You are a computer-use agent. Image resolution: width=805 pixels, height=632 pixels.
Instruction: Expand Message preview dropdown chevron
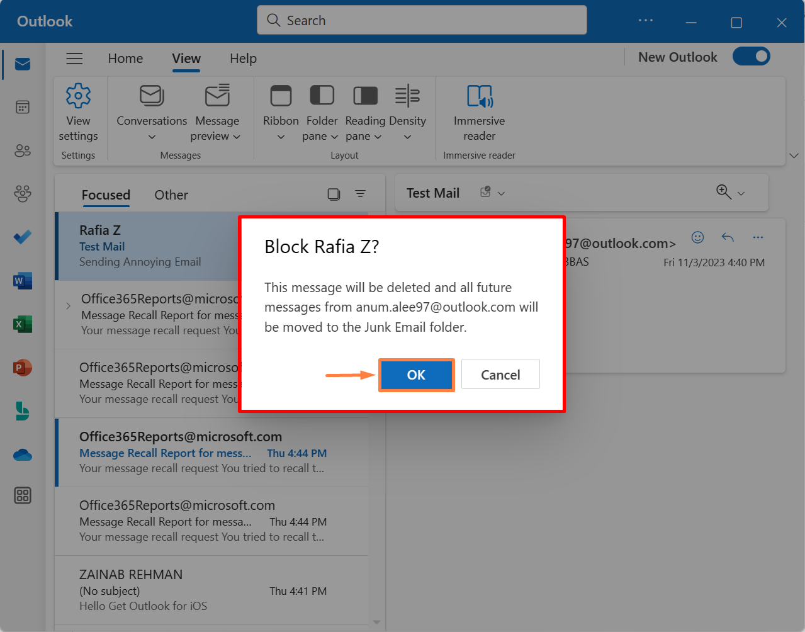[237, 137]
